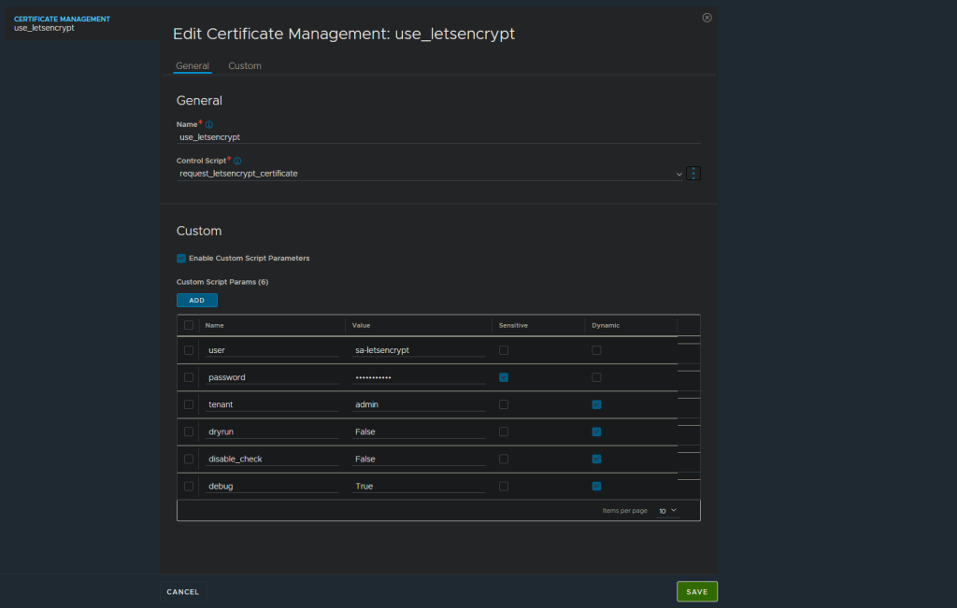Screen dimensions: 957x608
Task: Click the Dynamic column header
Action: [x=606, y=326]
